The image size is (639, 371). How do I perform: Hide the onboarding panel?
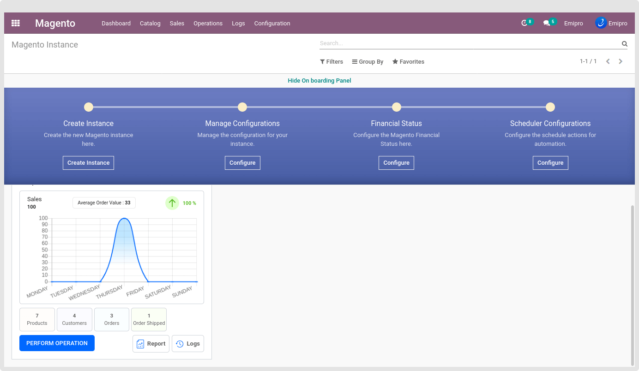(x=319, y=81)
